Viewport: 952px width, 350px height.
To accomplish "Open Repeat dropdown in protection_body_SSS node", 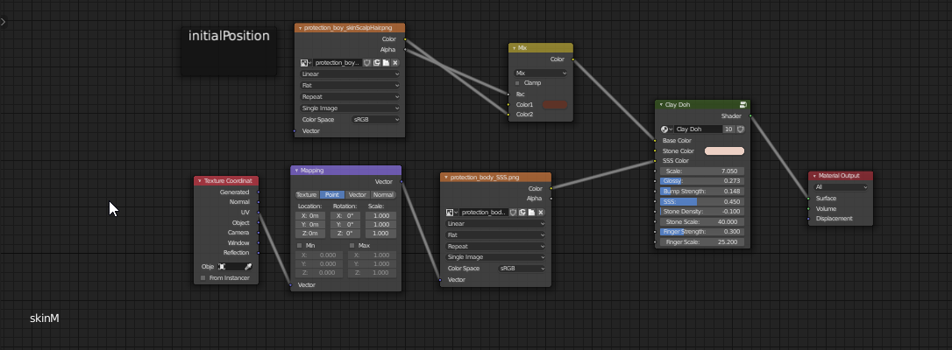I will coord(495,247).
